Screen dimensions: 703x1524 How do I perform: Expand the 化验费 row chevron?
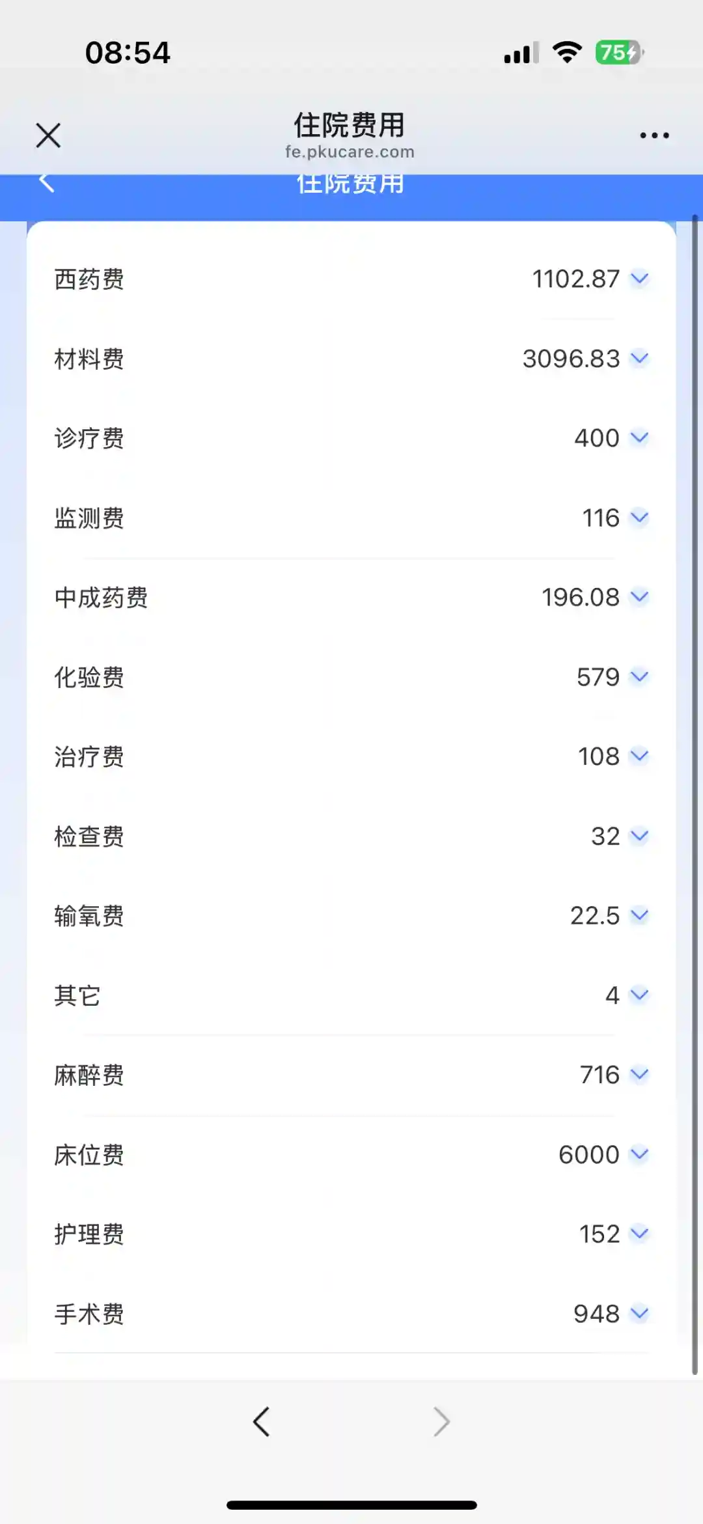point(640,676)
